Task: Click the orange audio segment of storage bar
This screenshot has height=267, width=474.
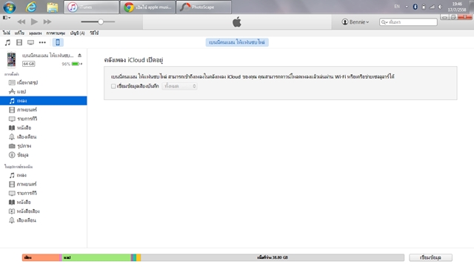Action: [x=41, y=257]
